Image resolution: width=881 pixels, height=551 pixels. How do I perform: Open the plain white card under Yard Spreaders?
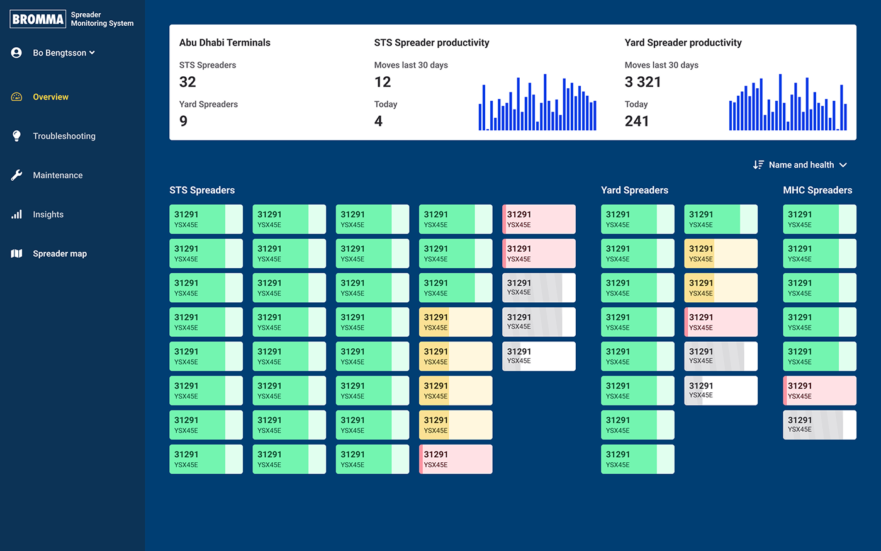721,390
